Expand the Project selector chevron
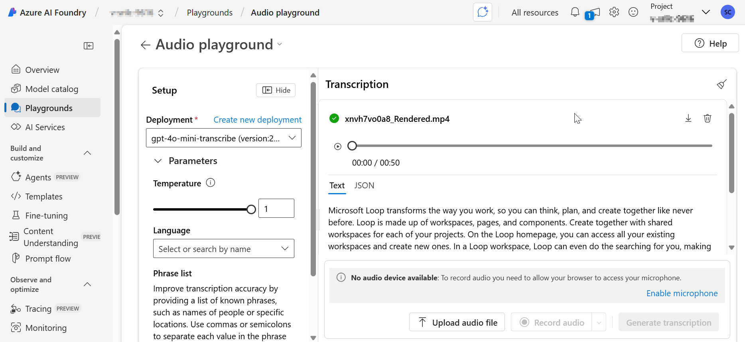The height and width of the screenshot is (342, 745). 706,12
